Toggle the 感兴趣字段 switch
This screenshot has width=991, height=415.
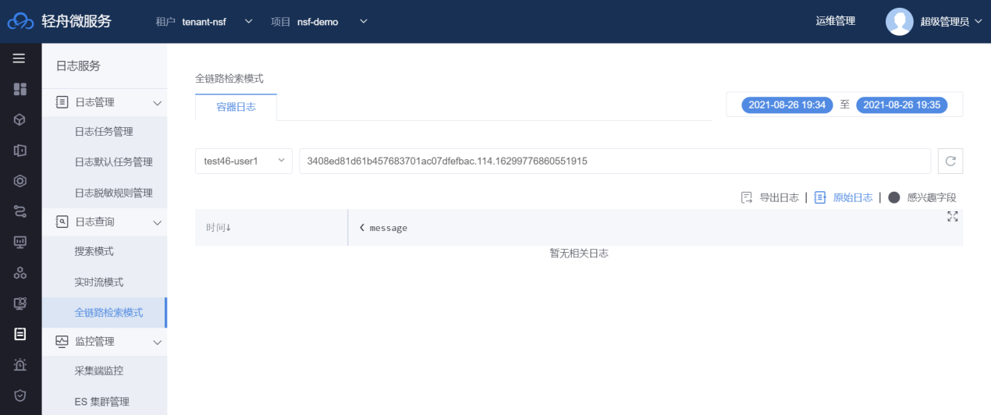point(894,197)
